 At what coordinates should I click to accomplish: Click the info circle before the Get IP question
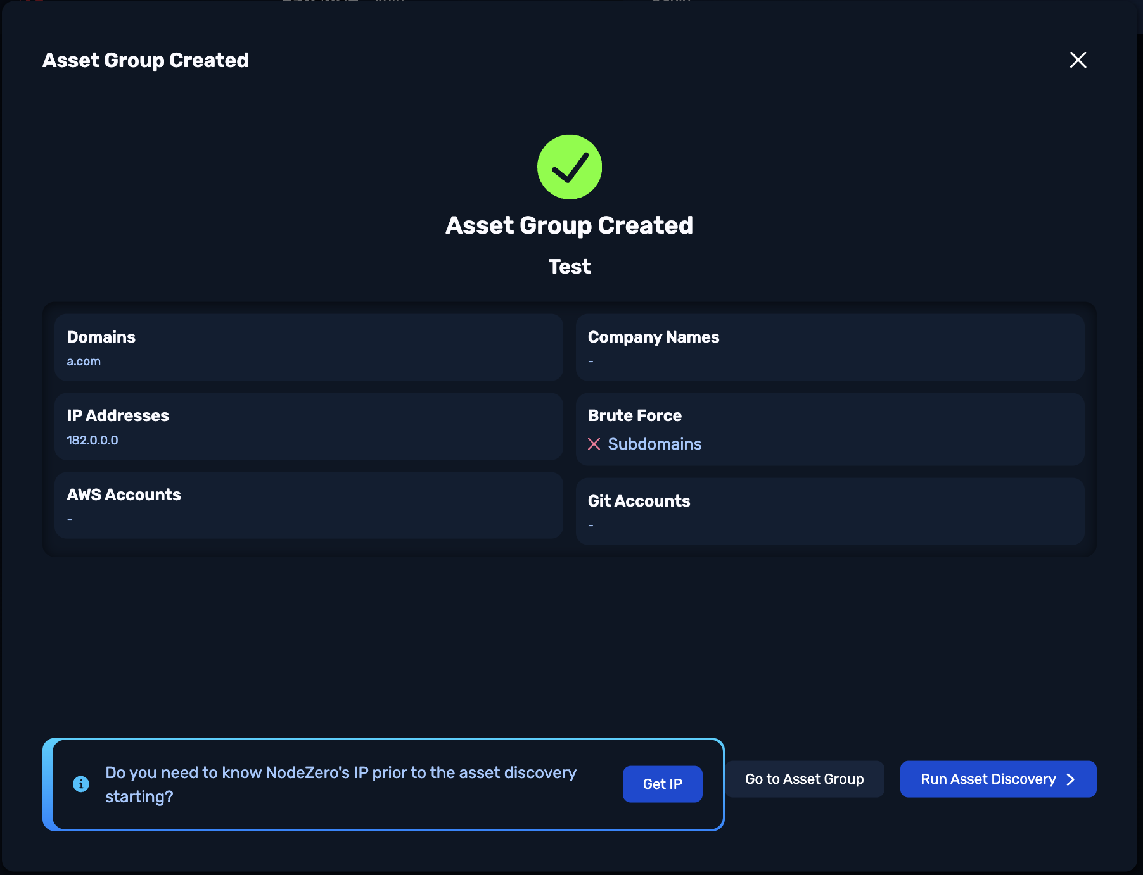(x=80, y=784)
